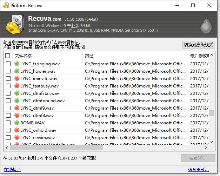Click green status dot of LYNC_dtmfstar.wav
220x176 pixels.
point(17,93)
